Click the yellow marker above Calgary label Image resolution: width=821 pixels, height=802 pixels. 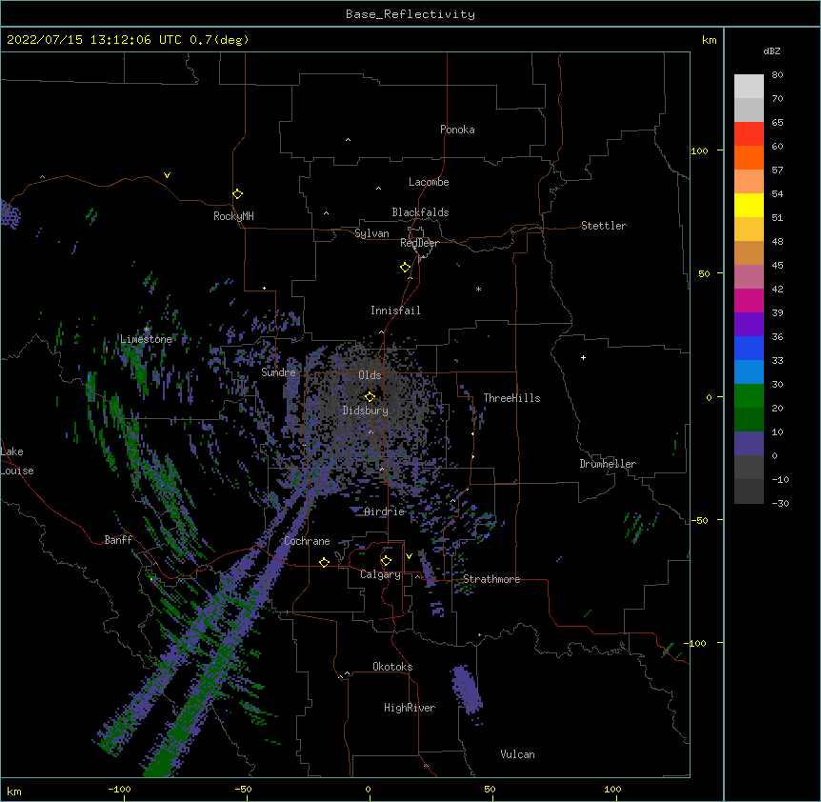(386, 561)
